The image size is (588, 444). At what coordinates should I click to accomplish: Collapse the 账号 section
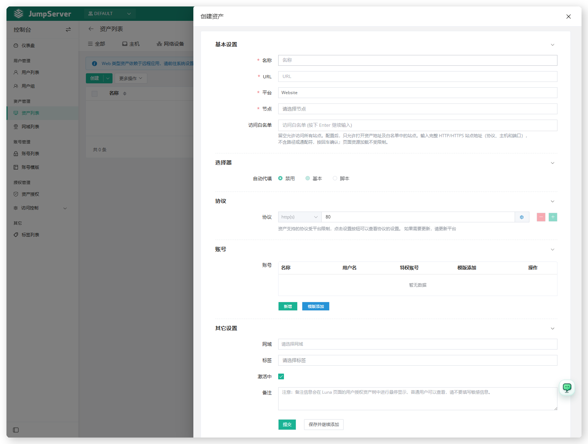(x=552, y=250)
